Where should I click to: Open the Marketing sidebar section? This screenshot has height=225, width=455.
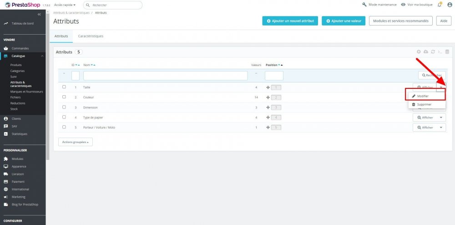pos(19,197)
